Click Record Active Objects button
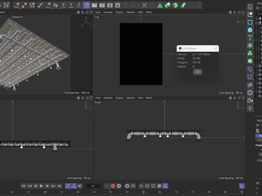The width and height of the screenshot is (262, 196). coord(107,186)
